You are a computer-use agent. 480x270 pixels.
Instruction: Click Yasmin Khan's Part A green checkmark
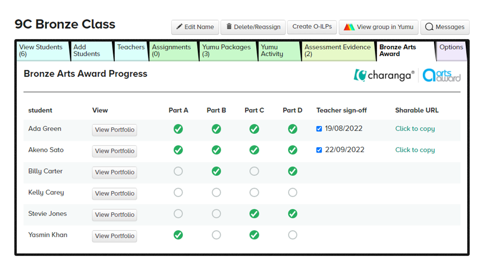pyautogui.click(x=178, y=235)
